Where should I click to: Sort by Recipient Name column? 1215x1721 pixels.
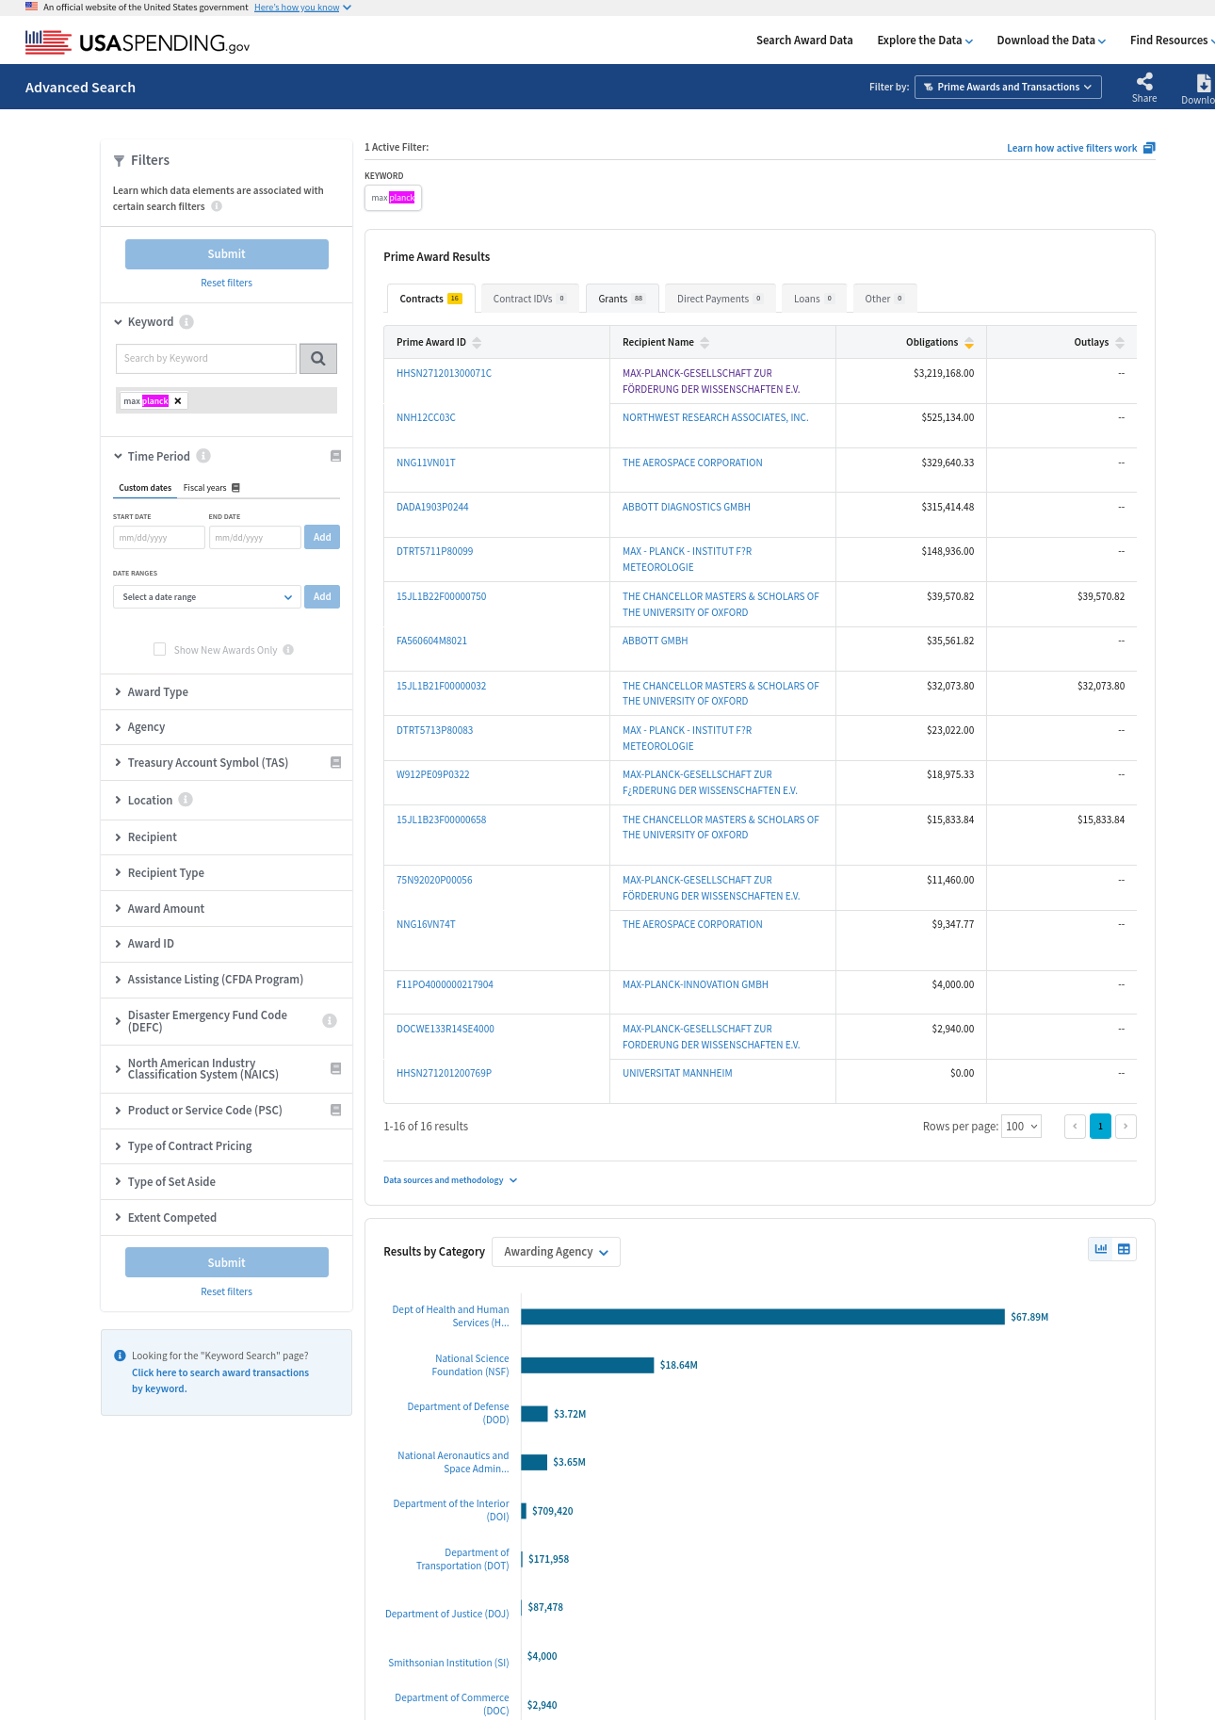tap(705, 343)
